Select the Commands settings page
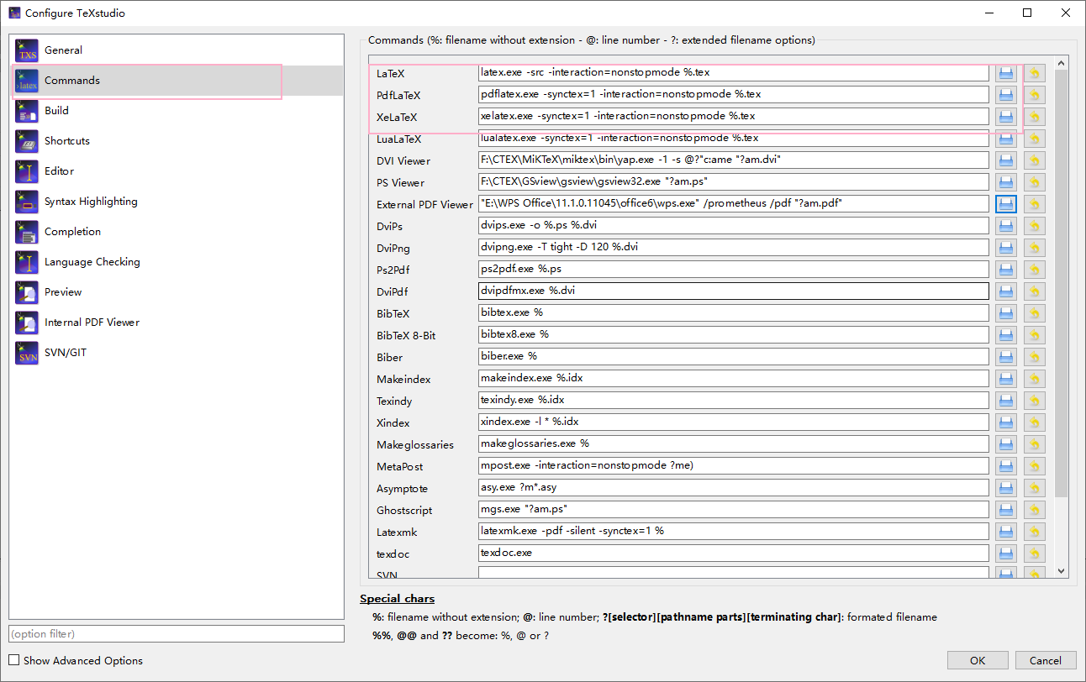Viewport: 1086px width, 682px height. click(x=177, y=81)
